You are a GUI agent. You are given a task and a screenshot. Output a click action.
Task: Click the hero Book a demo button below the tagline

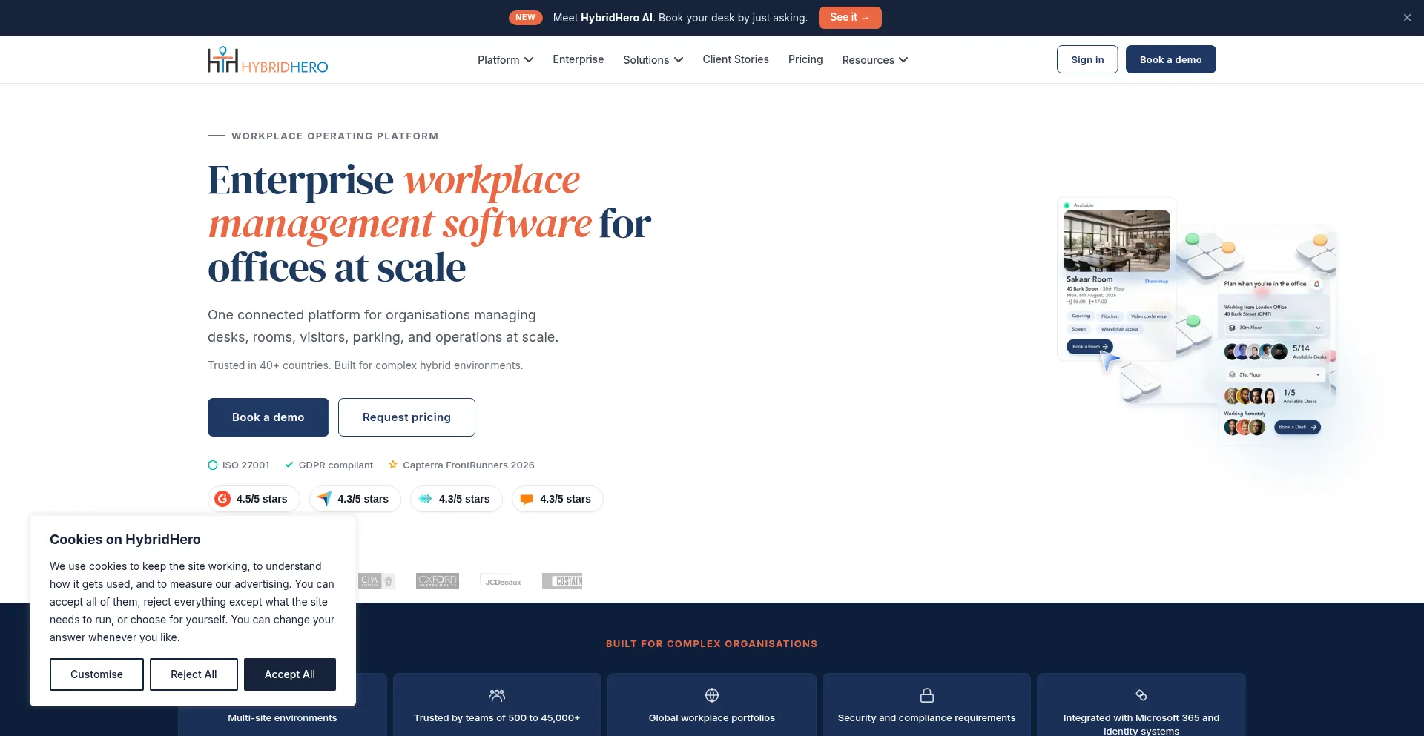[x=268, y=417]
